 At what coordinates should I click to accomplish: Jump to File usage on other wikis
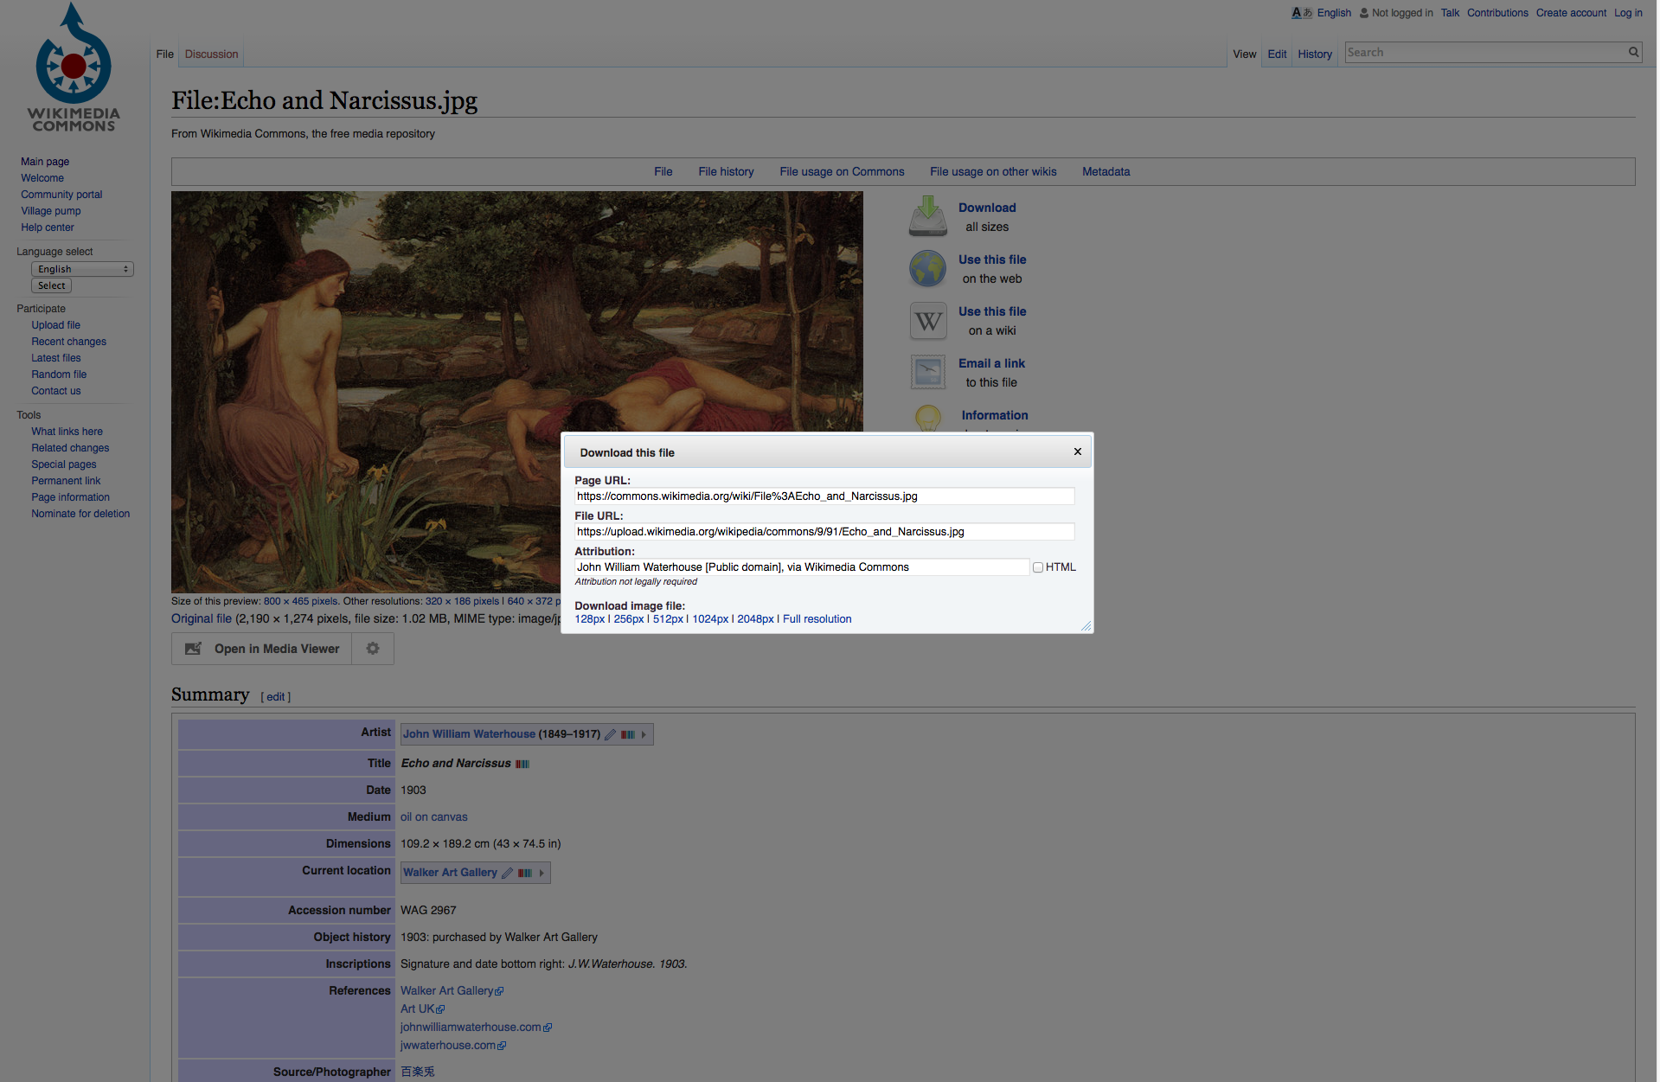[993, 171]
